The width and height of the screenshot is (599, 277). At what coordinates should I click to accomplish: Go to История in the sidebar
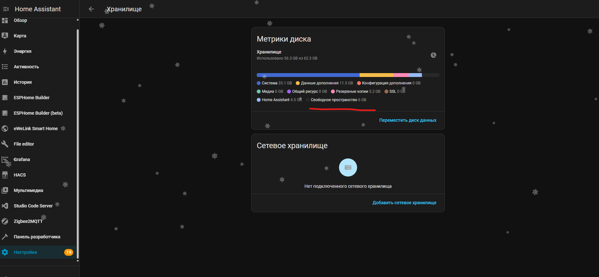pyautogui.click(x=23, y=82)
